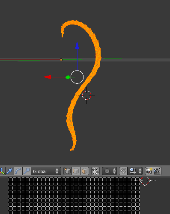Enable the scale manipulator icon

pyautogui.click(x=27, y=171)
